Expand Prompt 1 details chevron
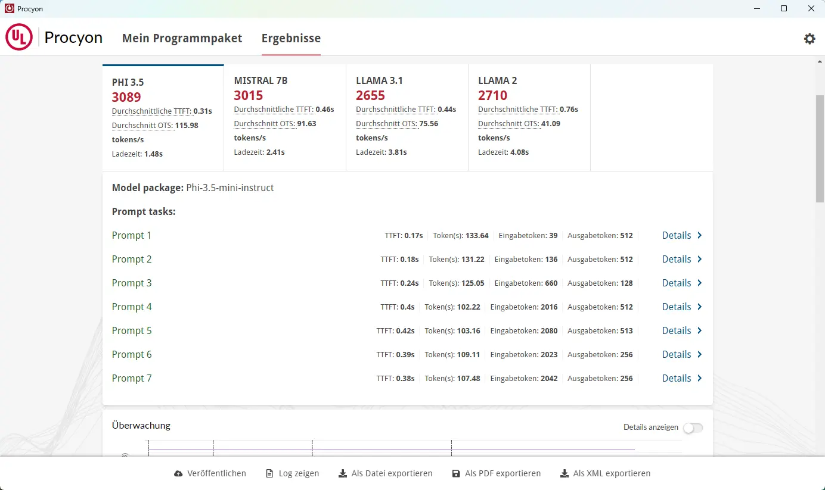The image size is (825, 490). [700, 235]
